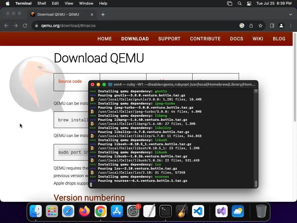This screenshot has height=223, width=297.
Task: Open the Trash in the Dock
Action: click(x=261, y=211)
